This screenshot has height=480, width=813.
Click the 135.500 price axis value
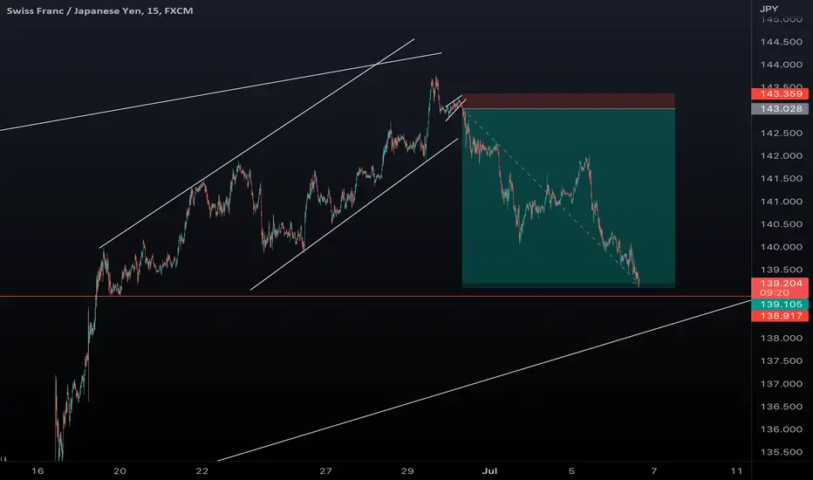781,452
